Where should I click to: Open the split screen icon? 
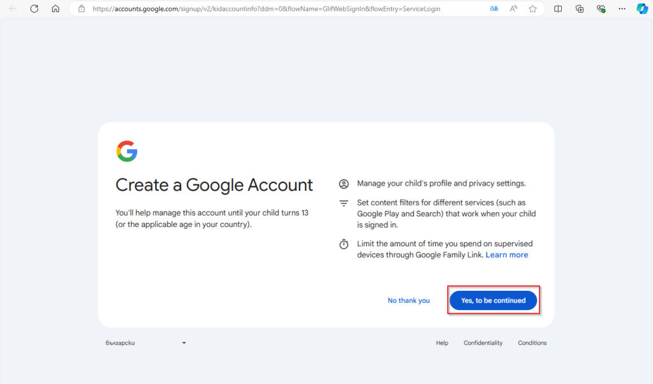coord(558,9)
